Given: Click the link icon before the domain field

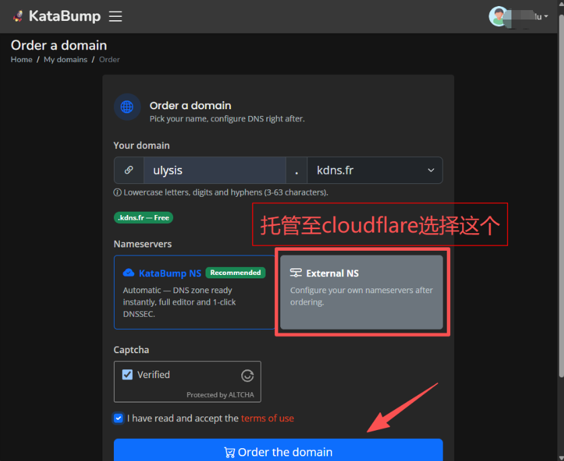Looking at the screenshot, I should coord(129,170).
